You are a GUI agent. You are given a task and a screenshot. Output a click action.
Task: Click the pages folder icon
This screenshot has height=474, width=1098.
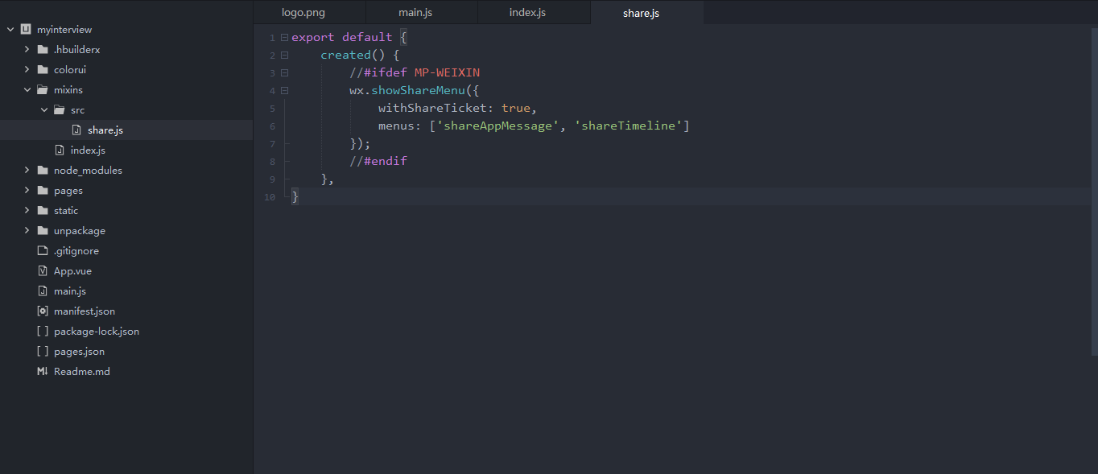[43, 190]
